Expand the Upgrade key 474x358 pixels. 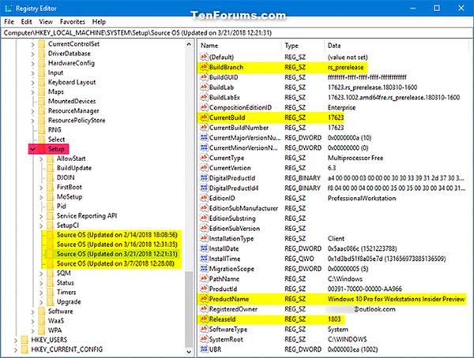41,302
